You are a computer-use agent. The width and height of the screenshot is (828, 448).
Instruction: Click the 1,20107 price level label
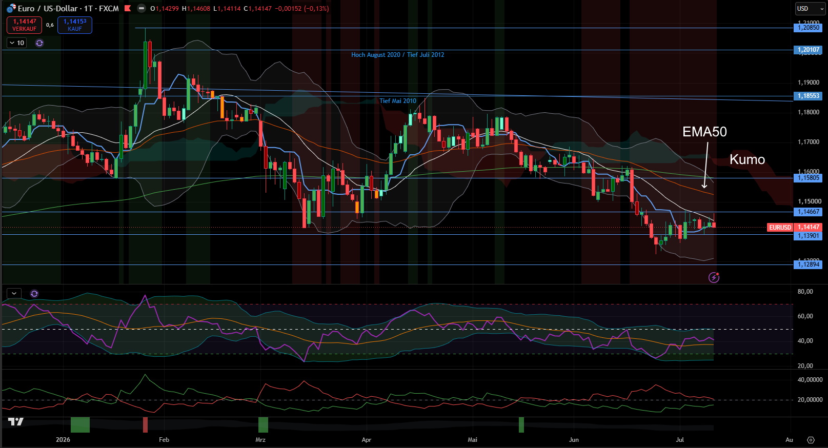(809, 50)
